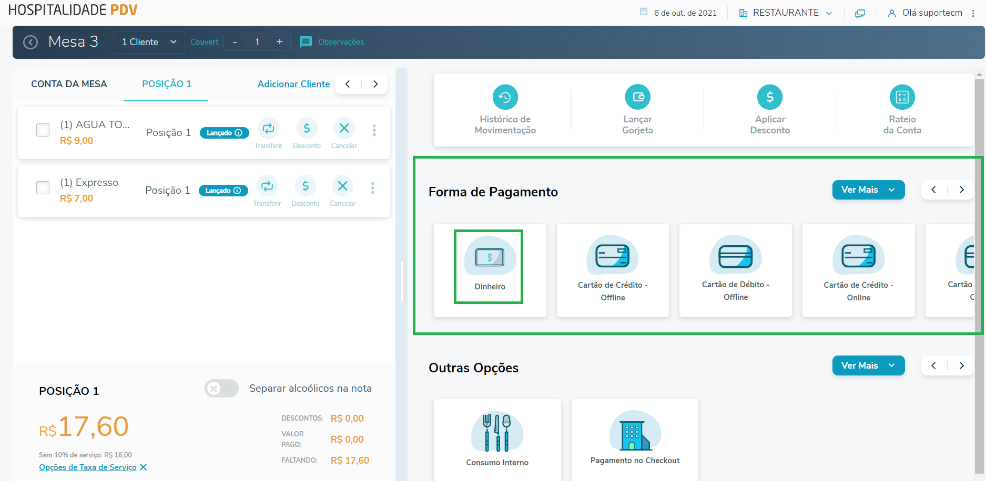
Task: Select Cartão de Crédito - Offline
Action: point(613,270)
